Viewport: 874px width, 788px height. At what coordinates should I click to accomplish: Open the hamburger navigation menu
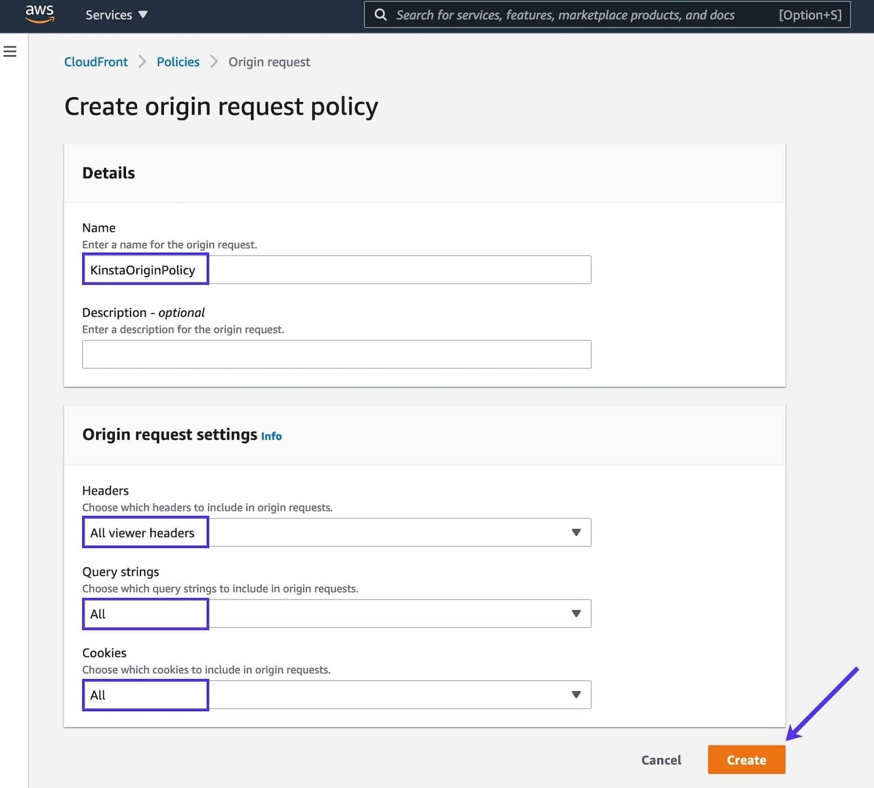(x=10, y=51)
